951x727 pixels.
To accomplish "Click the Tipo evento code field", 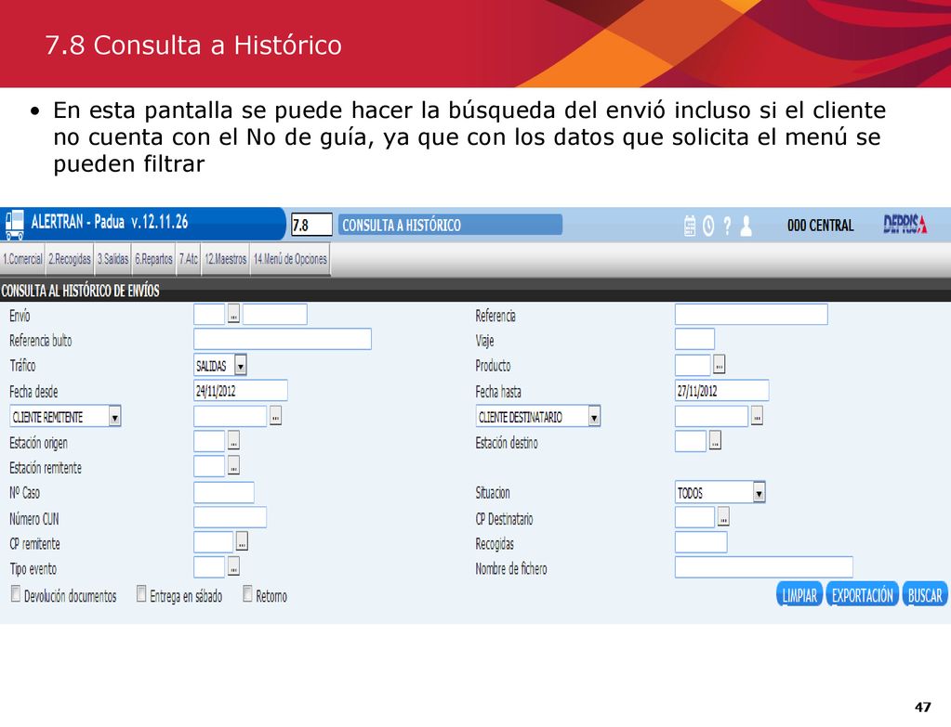I will coord(209,566).
